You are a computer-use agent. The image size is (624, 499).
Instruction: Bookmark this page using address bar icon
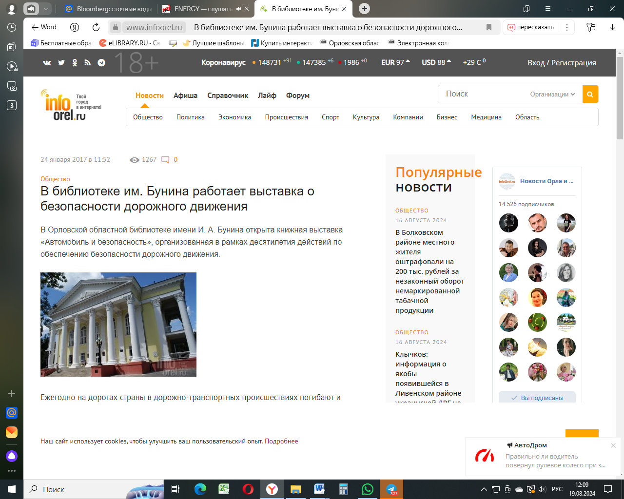pyautogui.click(x=489, y=27)
